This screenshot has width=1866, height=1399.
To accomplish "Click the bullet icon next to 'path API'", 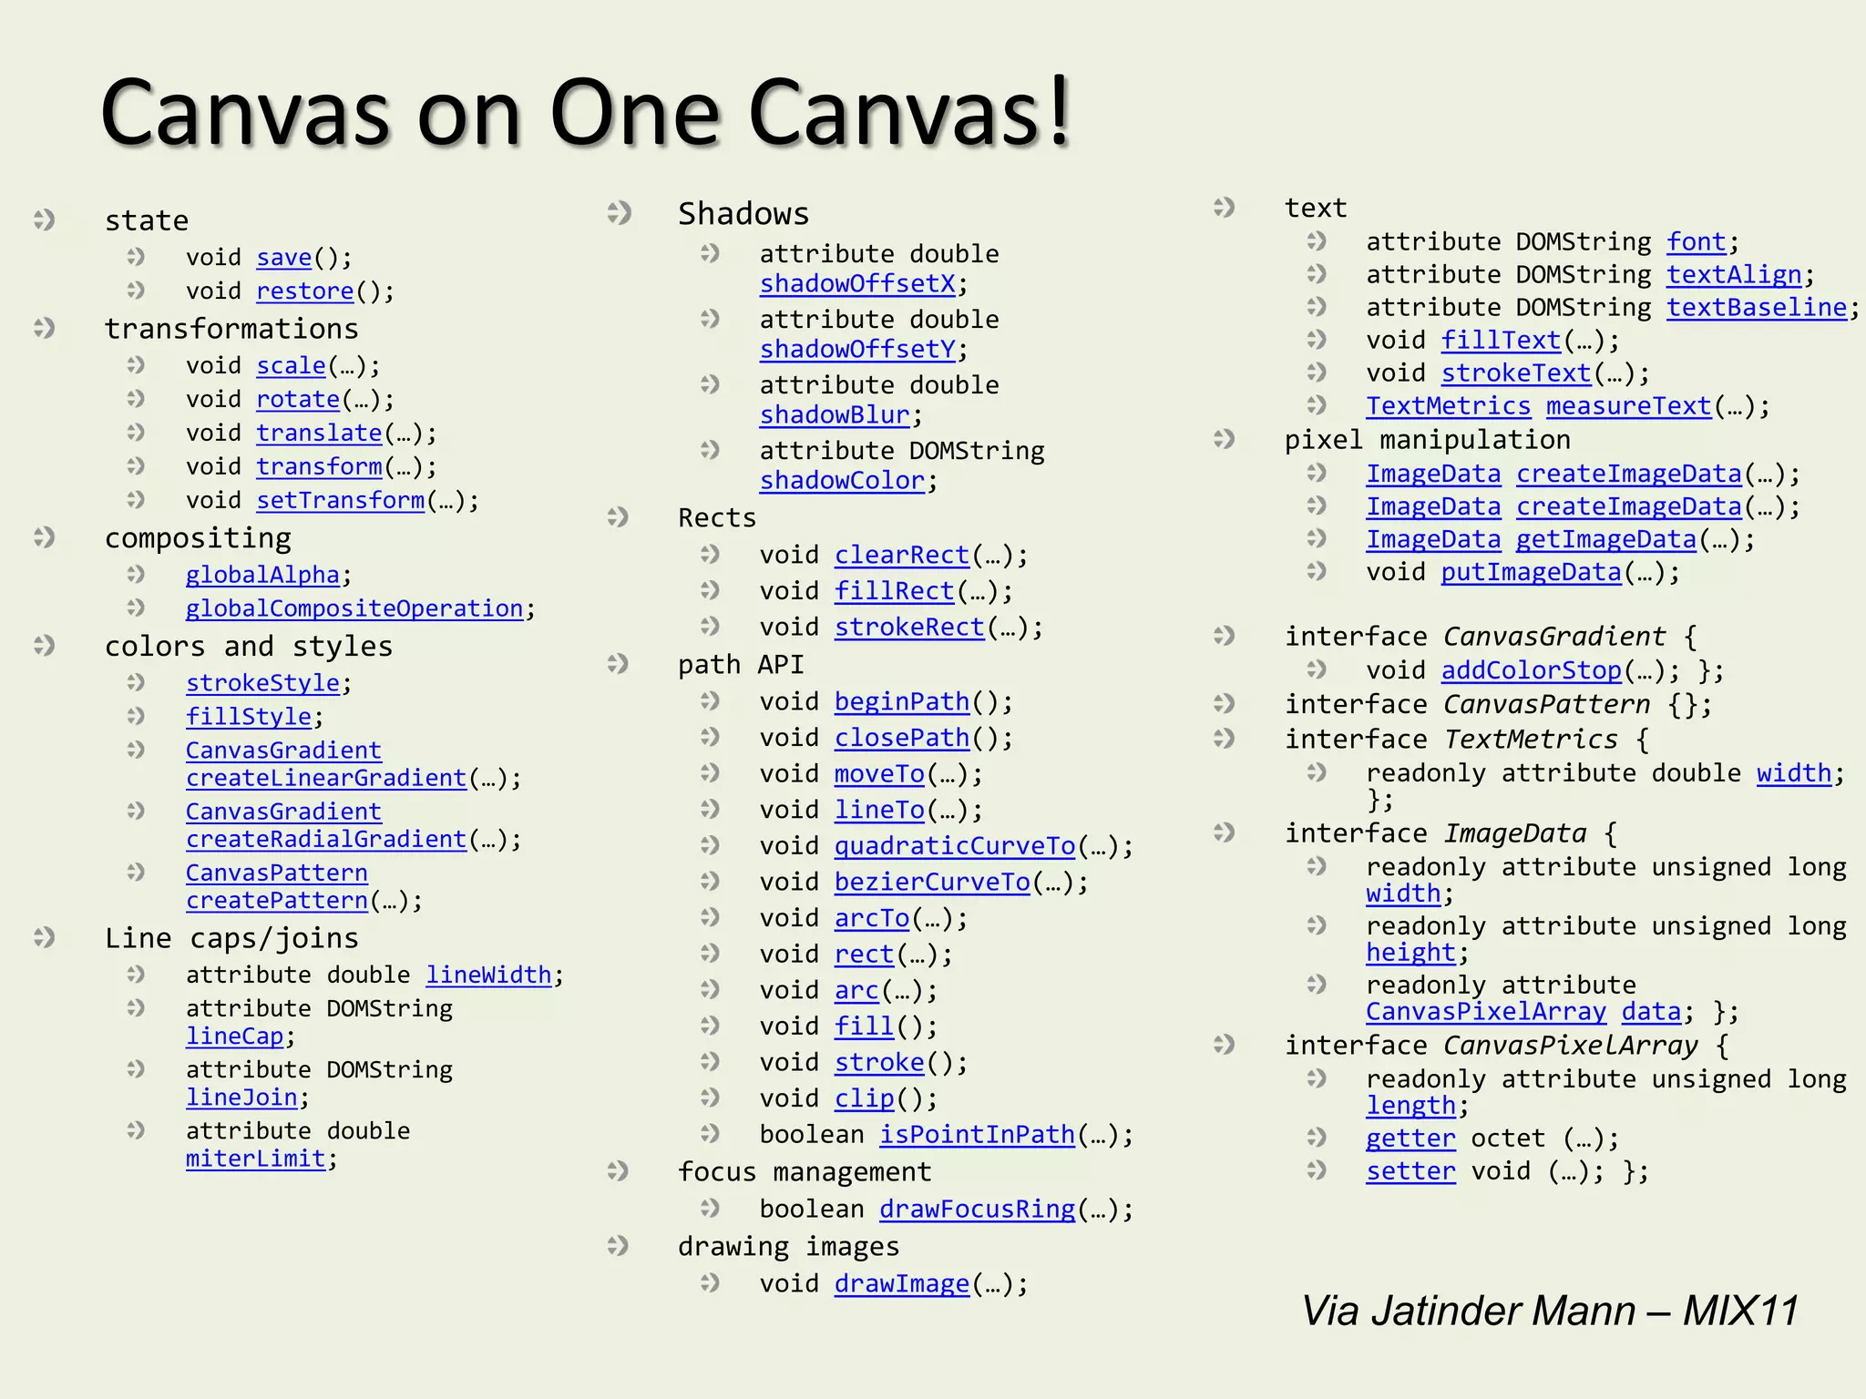I will click(x=619, y=664).
